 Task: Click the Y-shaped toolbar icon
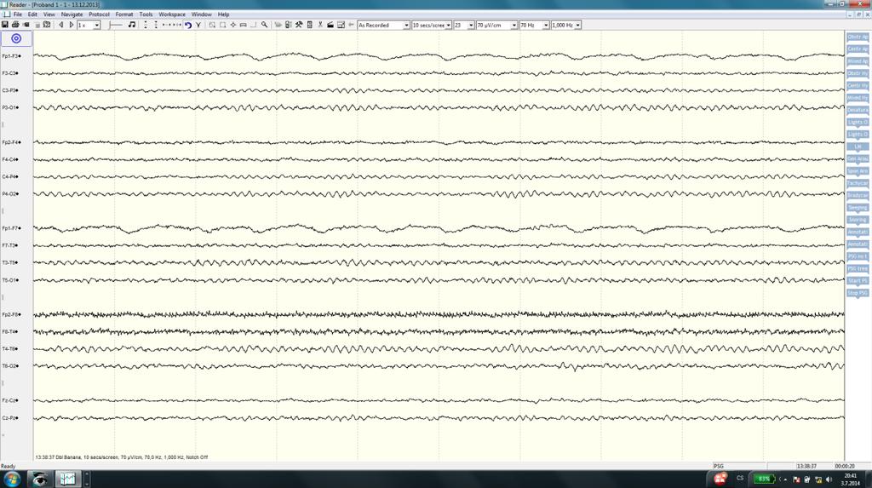[198, 25]
